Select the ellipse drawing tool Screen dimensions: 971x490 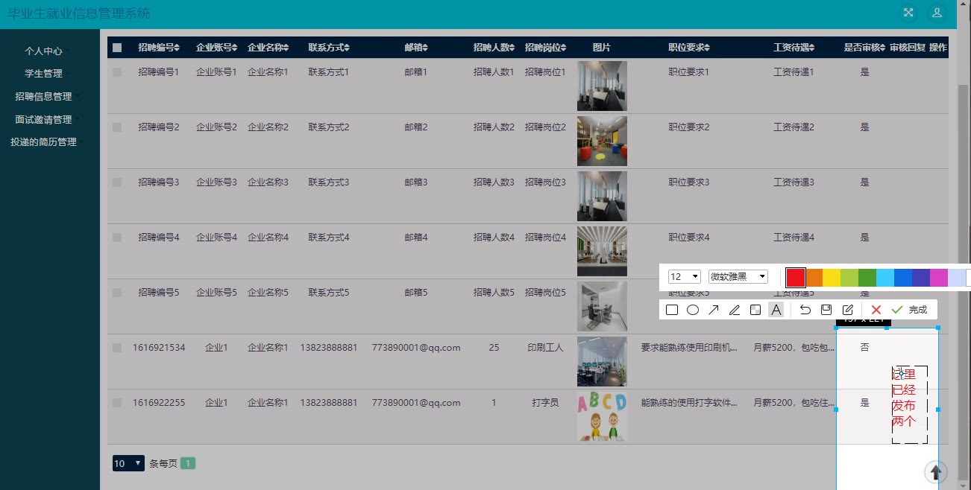(x=693, y=310)
